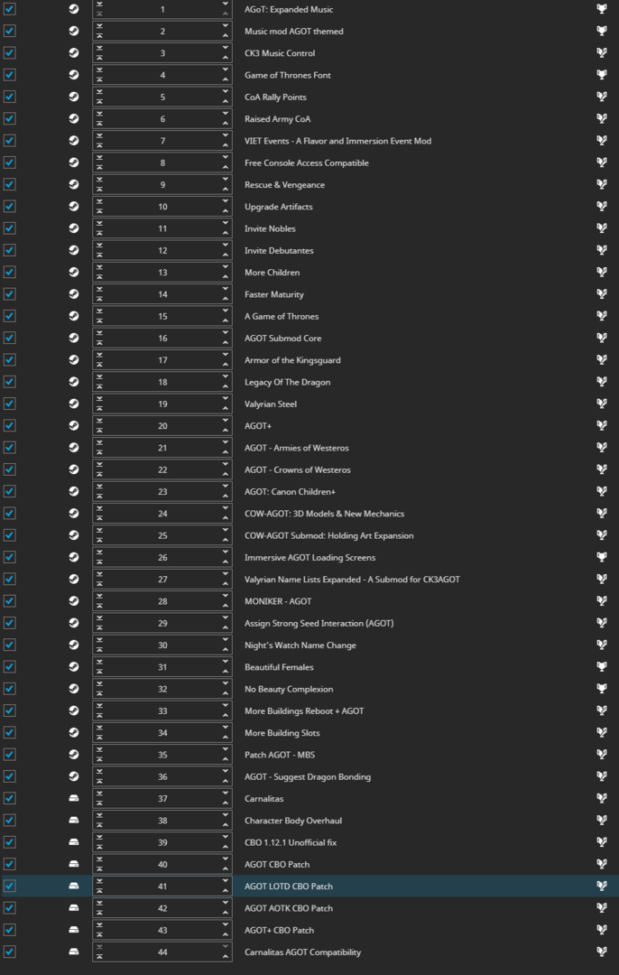Click the up-arrow-with-bar move icon on row 41

100,890
